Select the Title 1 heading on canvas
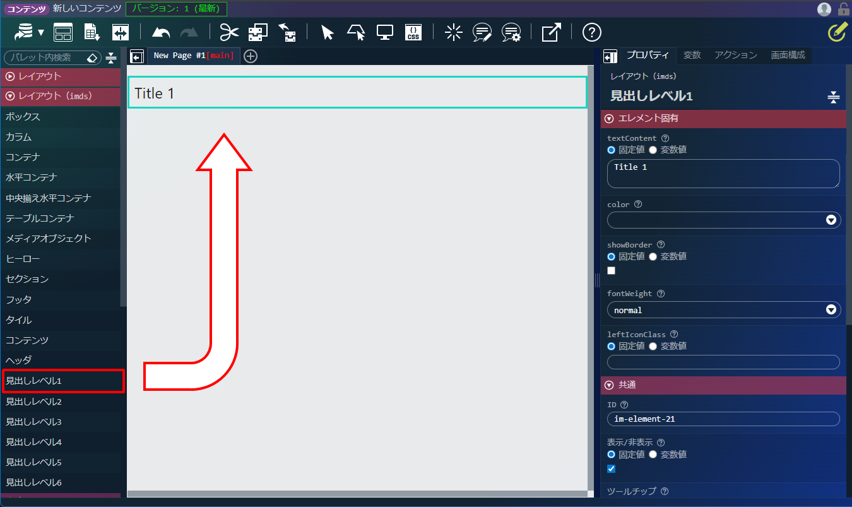This screenshot has height=507, width=852. click(358, 93)
